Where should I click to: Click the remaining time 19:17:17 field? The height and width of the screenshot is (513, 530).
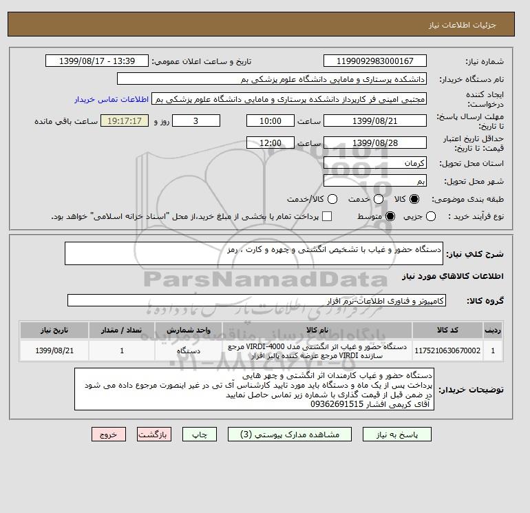(125, 121)
